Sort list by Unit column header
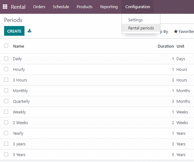The width and height of the screenshot is (194, 162). [181, 46]
